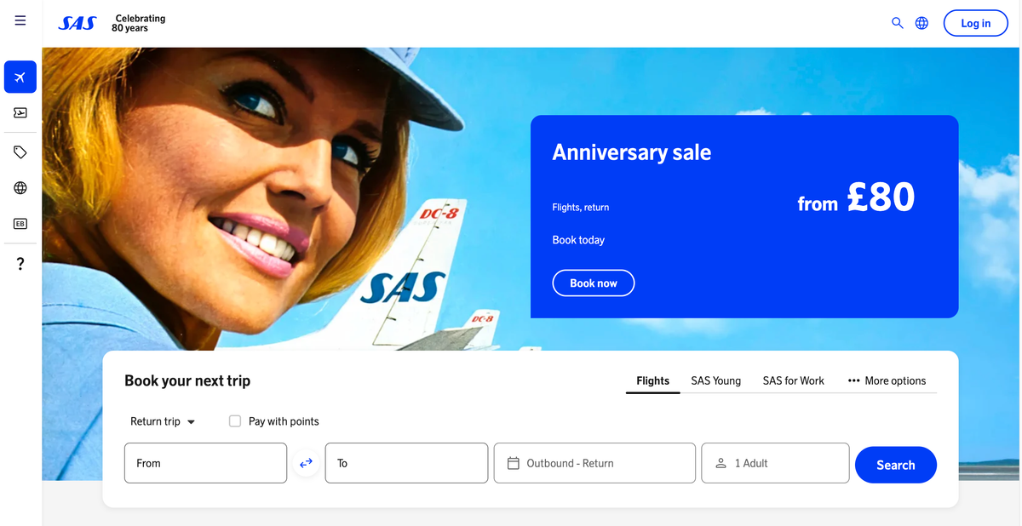Switch to the SAS Young tab
Screen dimensions: 1022x526
click(715, 380)
